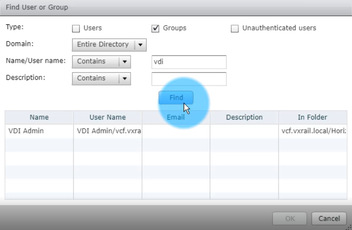352x230 pixels.
Task: Toggle the Unauthenticated users checkbox
Action: [235, 28]
